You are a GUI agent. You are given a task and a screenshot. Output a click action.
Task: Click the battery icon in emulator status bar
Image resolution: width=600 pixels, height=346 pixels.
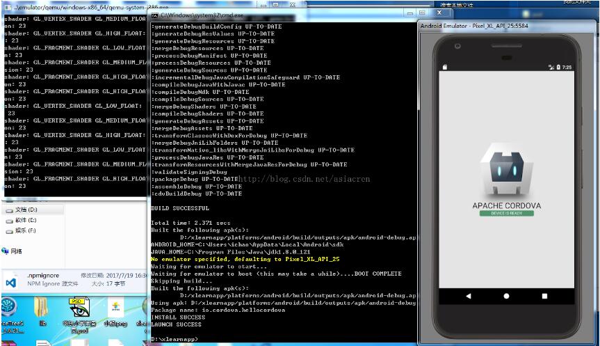click(558, 67)
